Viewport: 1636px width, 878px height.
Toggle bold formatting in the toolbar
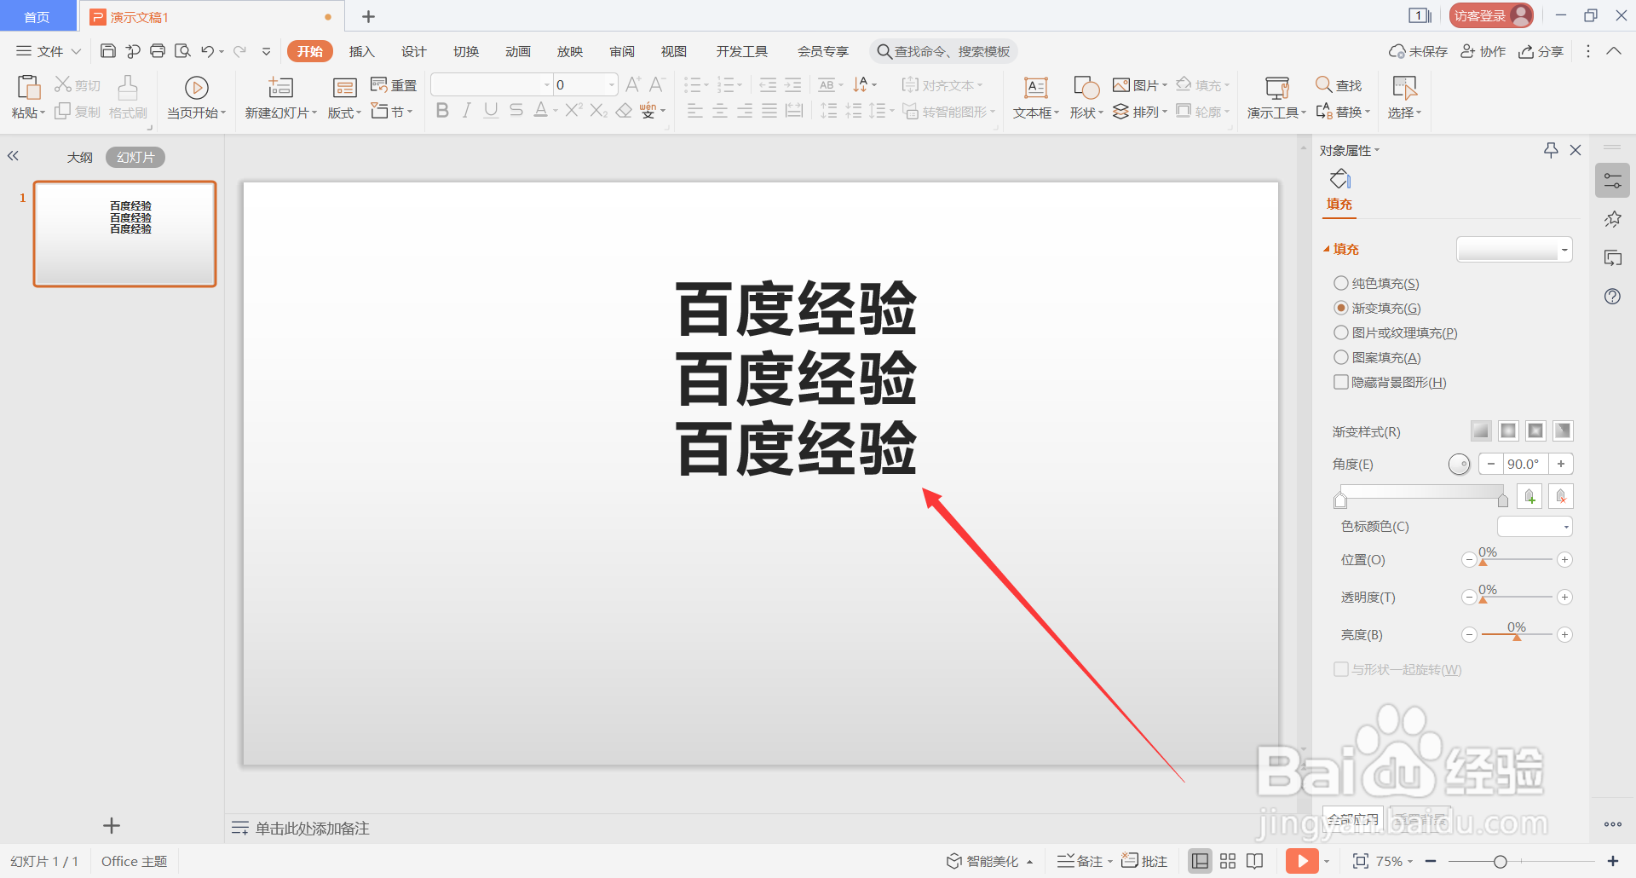[441, 110]
